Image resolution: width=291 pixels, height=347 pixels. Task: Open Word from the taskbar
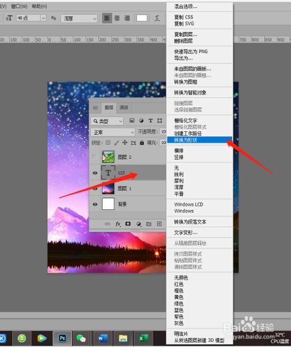click(103, 338)
